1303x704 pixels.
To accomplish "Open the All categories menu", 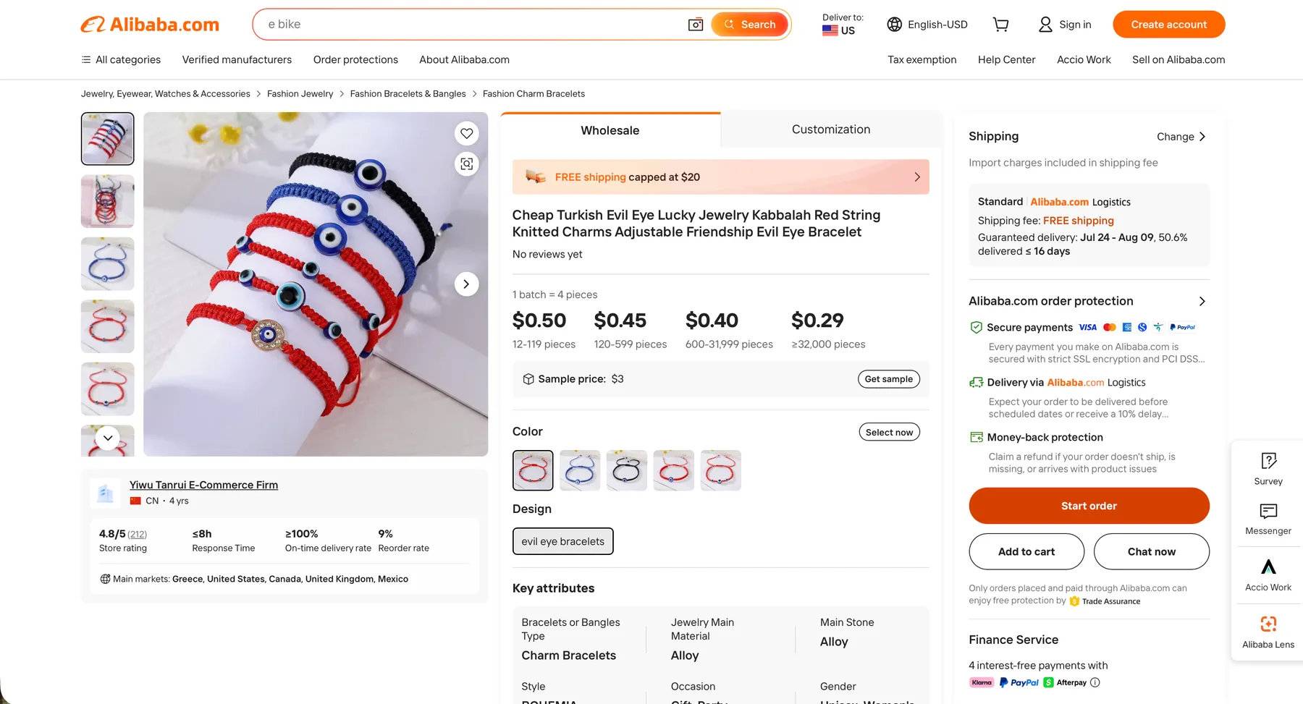I will [121, 59].
